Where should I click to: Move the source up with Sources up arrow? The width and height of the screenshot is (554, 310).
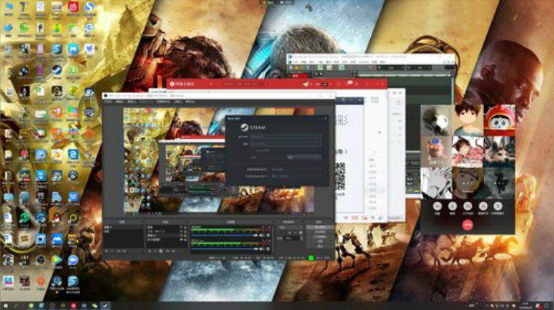point(168,251)
